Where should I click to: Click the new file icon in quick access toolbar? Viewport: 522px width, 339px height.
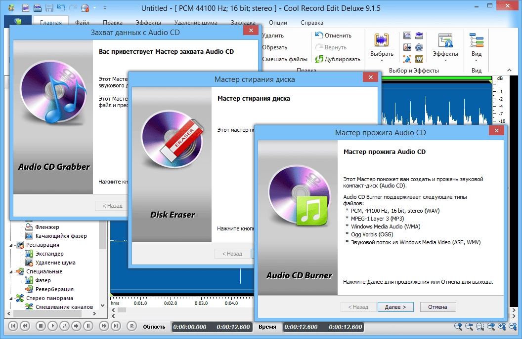pyautogui.click(x=26, y=7)
